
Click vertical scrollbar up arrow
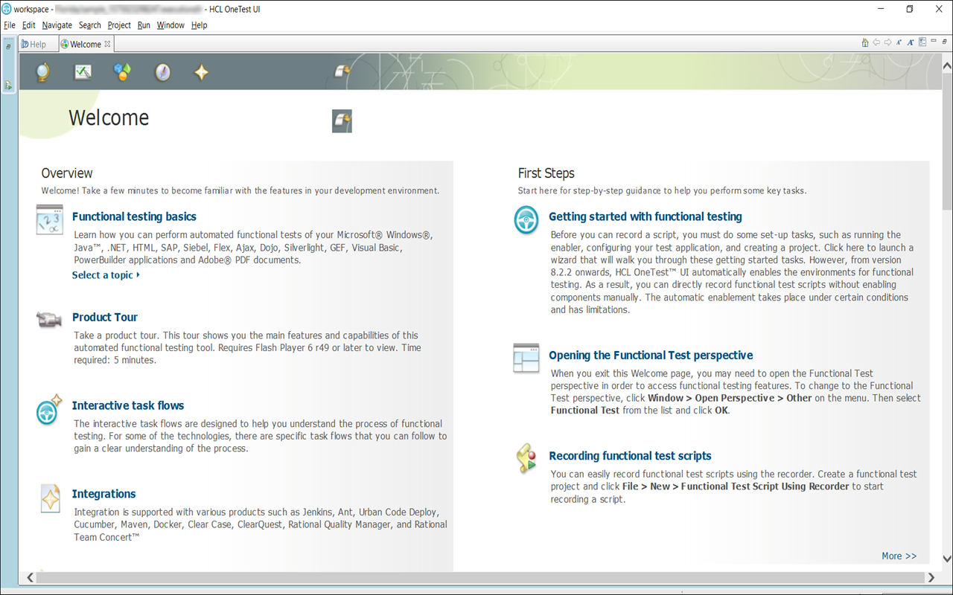point(946,67)
